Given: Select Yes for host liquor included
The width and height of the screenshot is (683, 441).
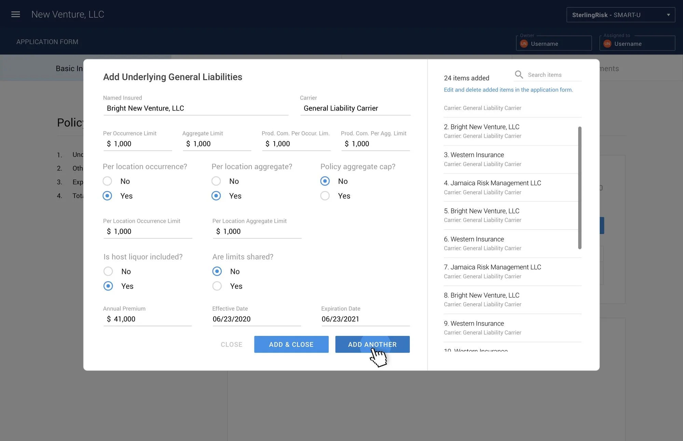Looking at the screenshot, I should coord(108,286).
